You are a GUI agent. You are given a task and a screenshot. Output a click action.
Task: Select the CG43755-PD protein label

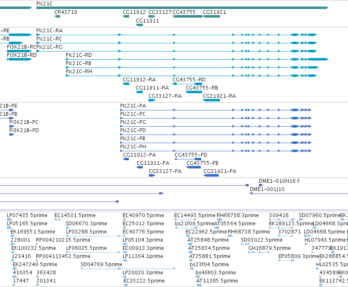coord(191,155)
